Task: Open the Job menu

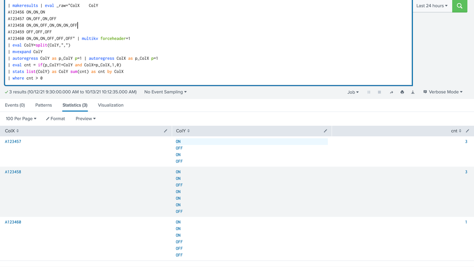Action: click(x=353, y=92)
